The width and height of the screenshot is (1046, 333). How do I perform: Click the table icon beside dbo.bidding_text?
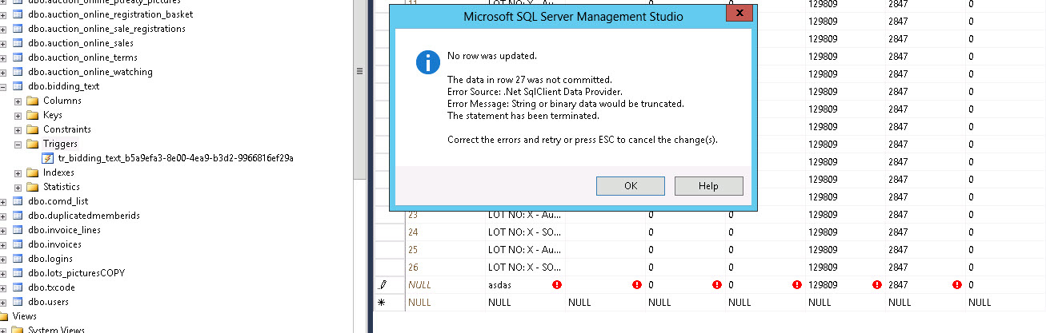pyautogui.click(x=18, y=86)
